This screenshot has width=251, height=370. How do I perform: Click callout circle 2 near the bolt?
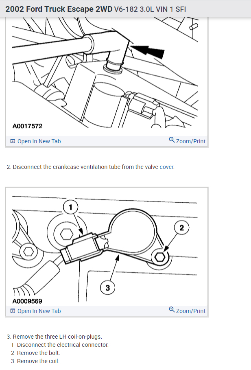(x=181, y=228)
